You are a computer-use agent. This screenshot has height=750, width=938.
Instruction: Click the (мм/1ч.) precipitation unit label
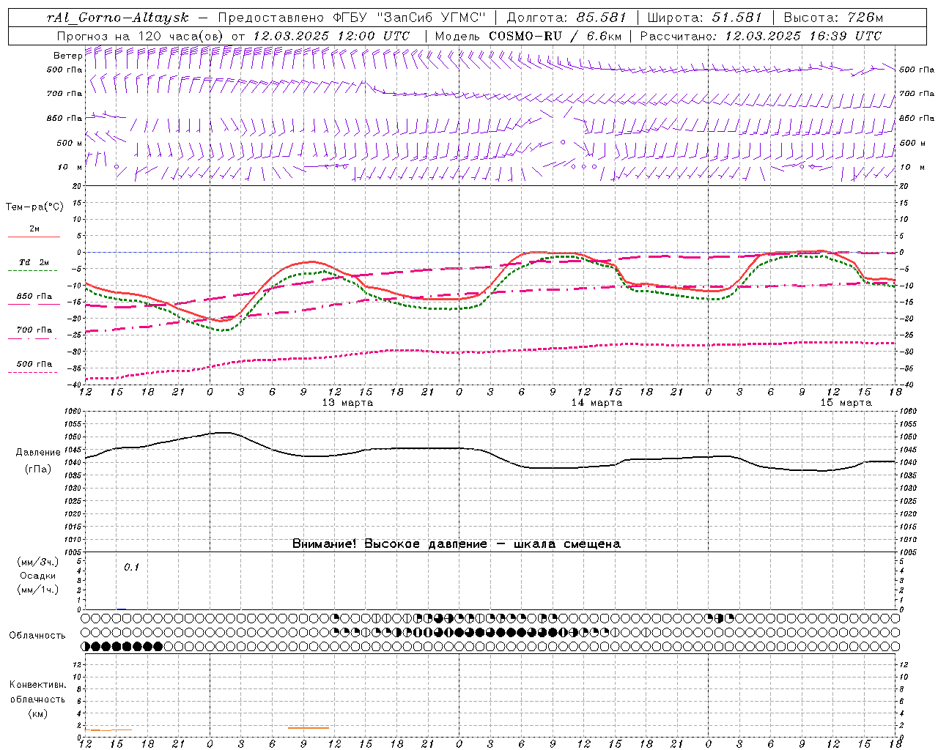pos(38,590)
